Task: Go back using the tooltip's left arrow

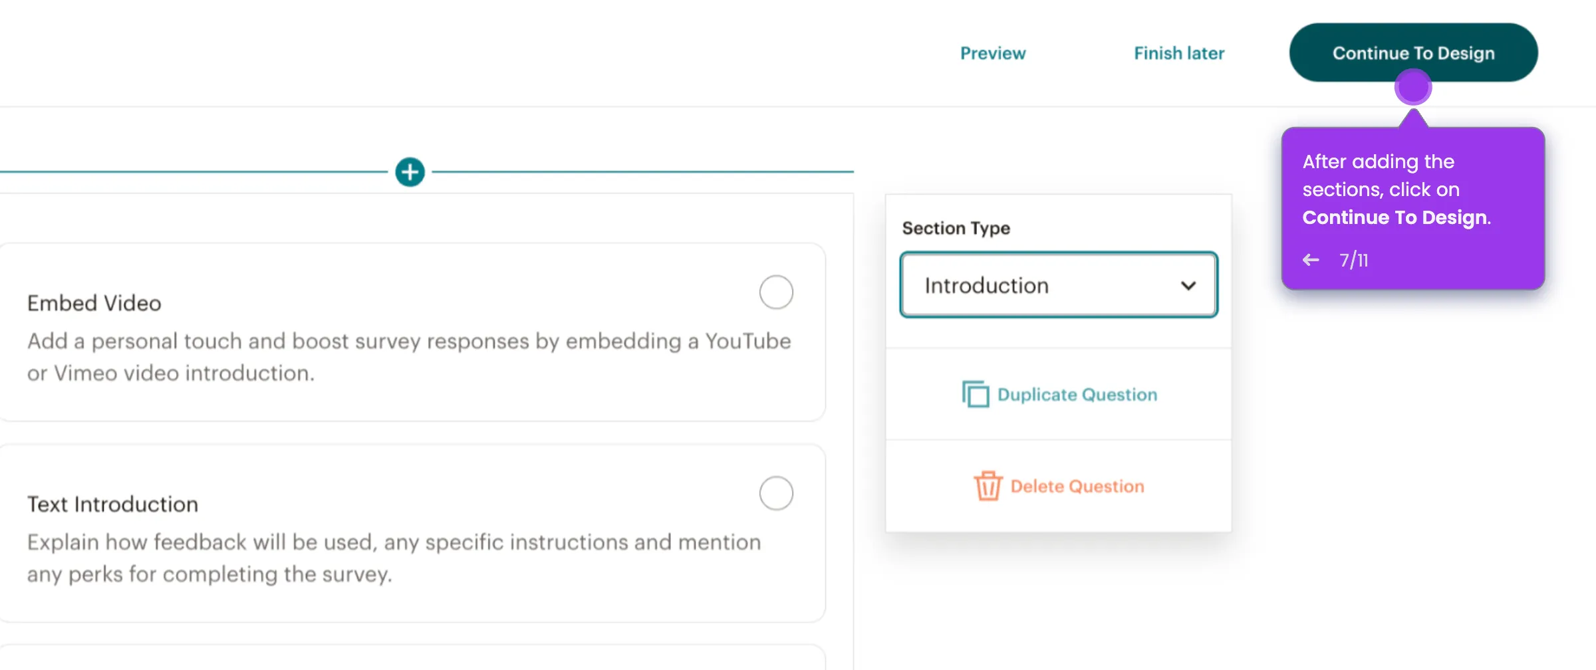Action: 1311,260
